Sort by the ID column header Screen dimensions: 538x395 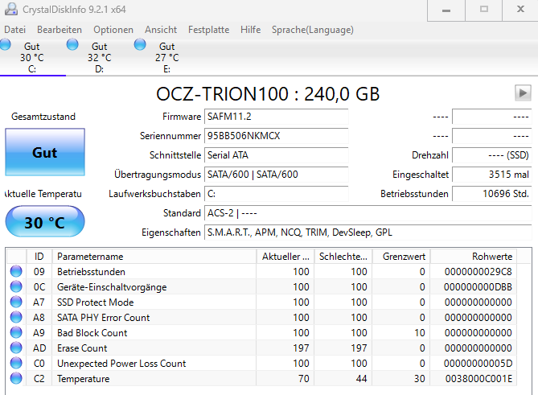coord(39,257)
